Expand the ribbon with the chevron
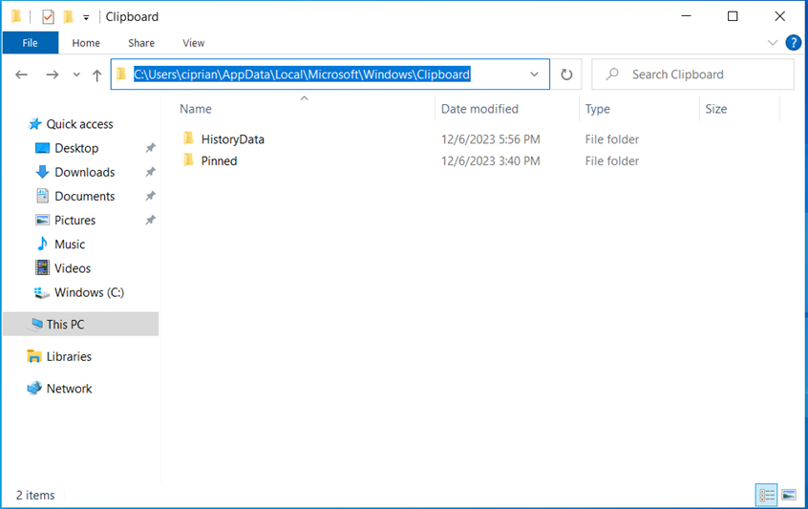The height and width of the screenshot is (509, 808). click(x=772, y=43)
